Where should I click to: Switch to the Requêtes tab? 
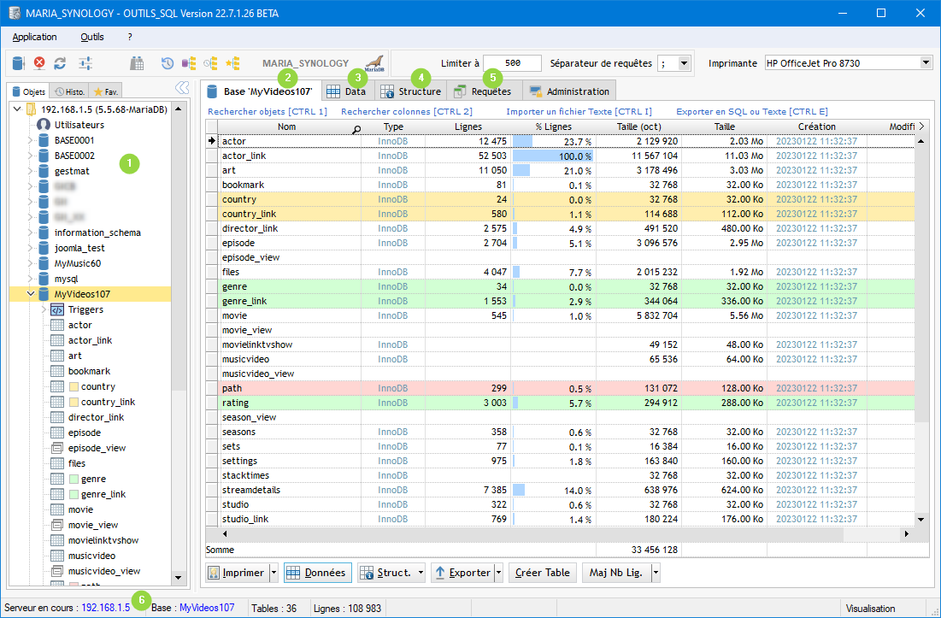pyautogui.click(x=485, y=91)
